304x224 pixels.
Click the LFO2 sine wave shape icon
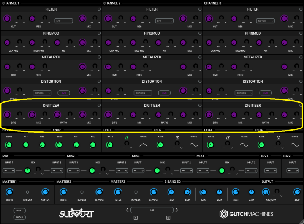[194, 145]
